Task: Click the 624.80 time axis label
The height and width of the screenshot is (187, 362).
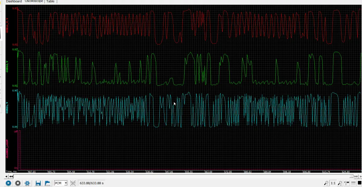Action: click(346, 172)
